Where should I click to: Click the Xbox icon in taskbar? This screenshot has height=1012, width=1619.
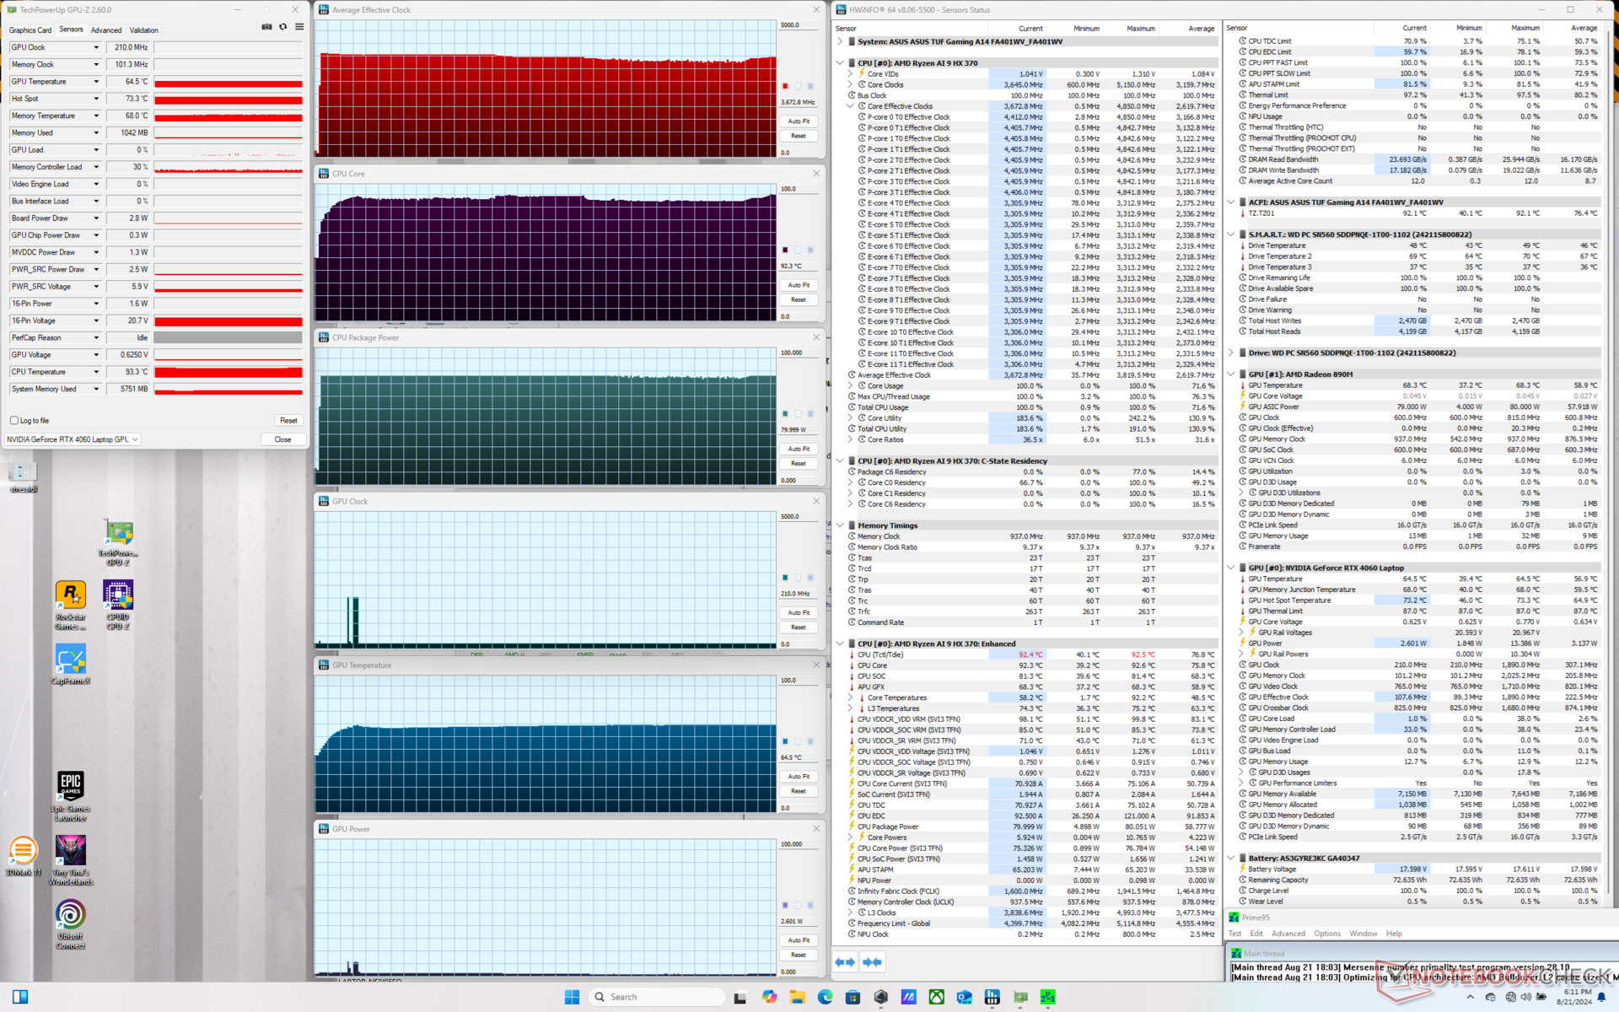click(936, 997)
